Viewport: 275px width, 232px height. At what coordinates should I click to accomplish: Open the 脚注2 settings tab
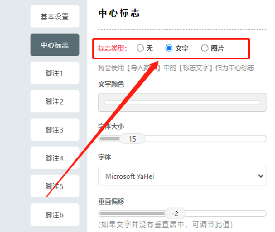tap(55, 101)
